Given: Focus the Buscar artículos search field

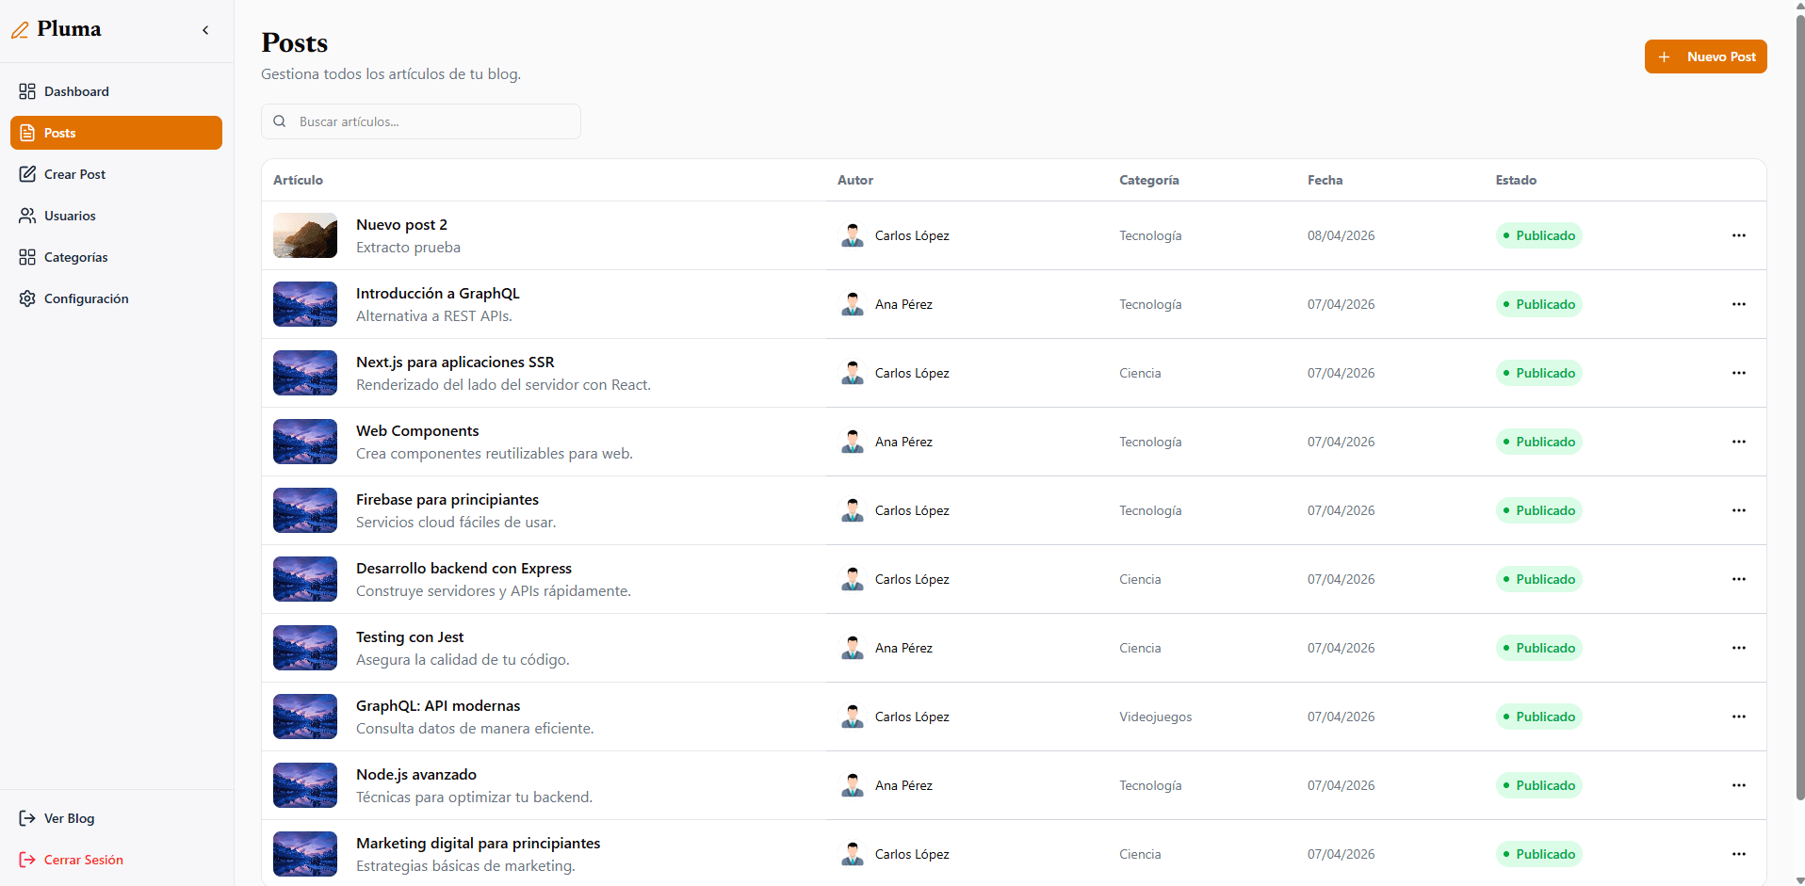Looking at the screenshot, I should coord(421,121).
